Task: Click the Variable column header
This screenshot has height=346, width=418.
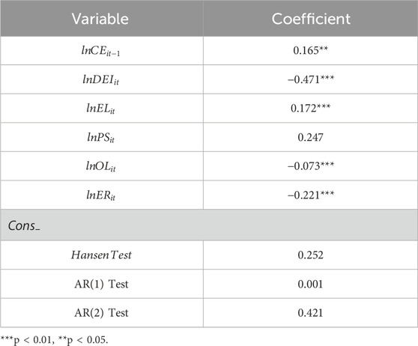Action: tap(100, 19)
